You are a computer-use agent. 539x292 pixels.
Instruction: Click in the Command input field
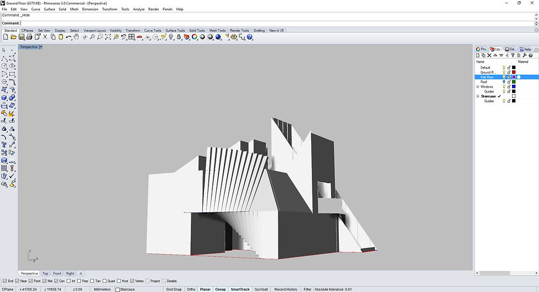pos(277,23)
